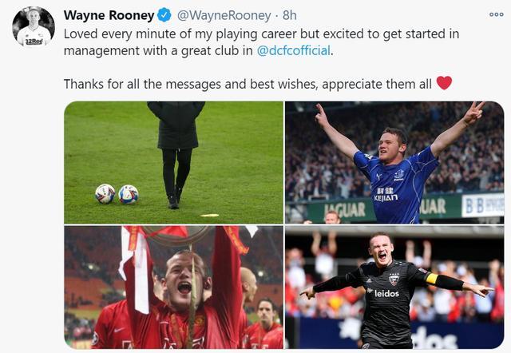Click the leidos sponsor logo on black shirt
This screenshot has width=511, height=353.
click(385, 293)
